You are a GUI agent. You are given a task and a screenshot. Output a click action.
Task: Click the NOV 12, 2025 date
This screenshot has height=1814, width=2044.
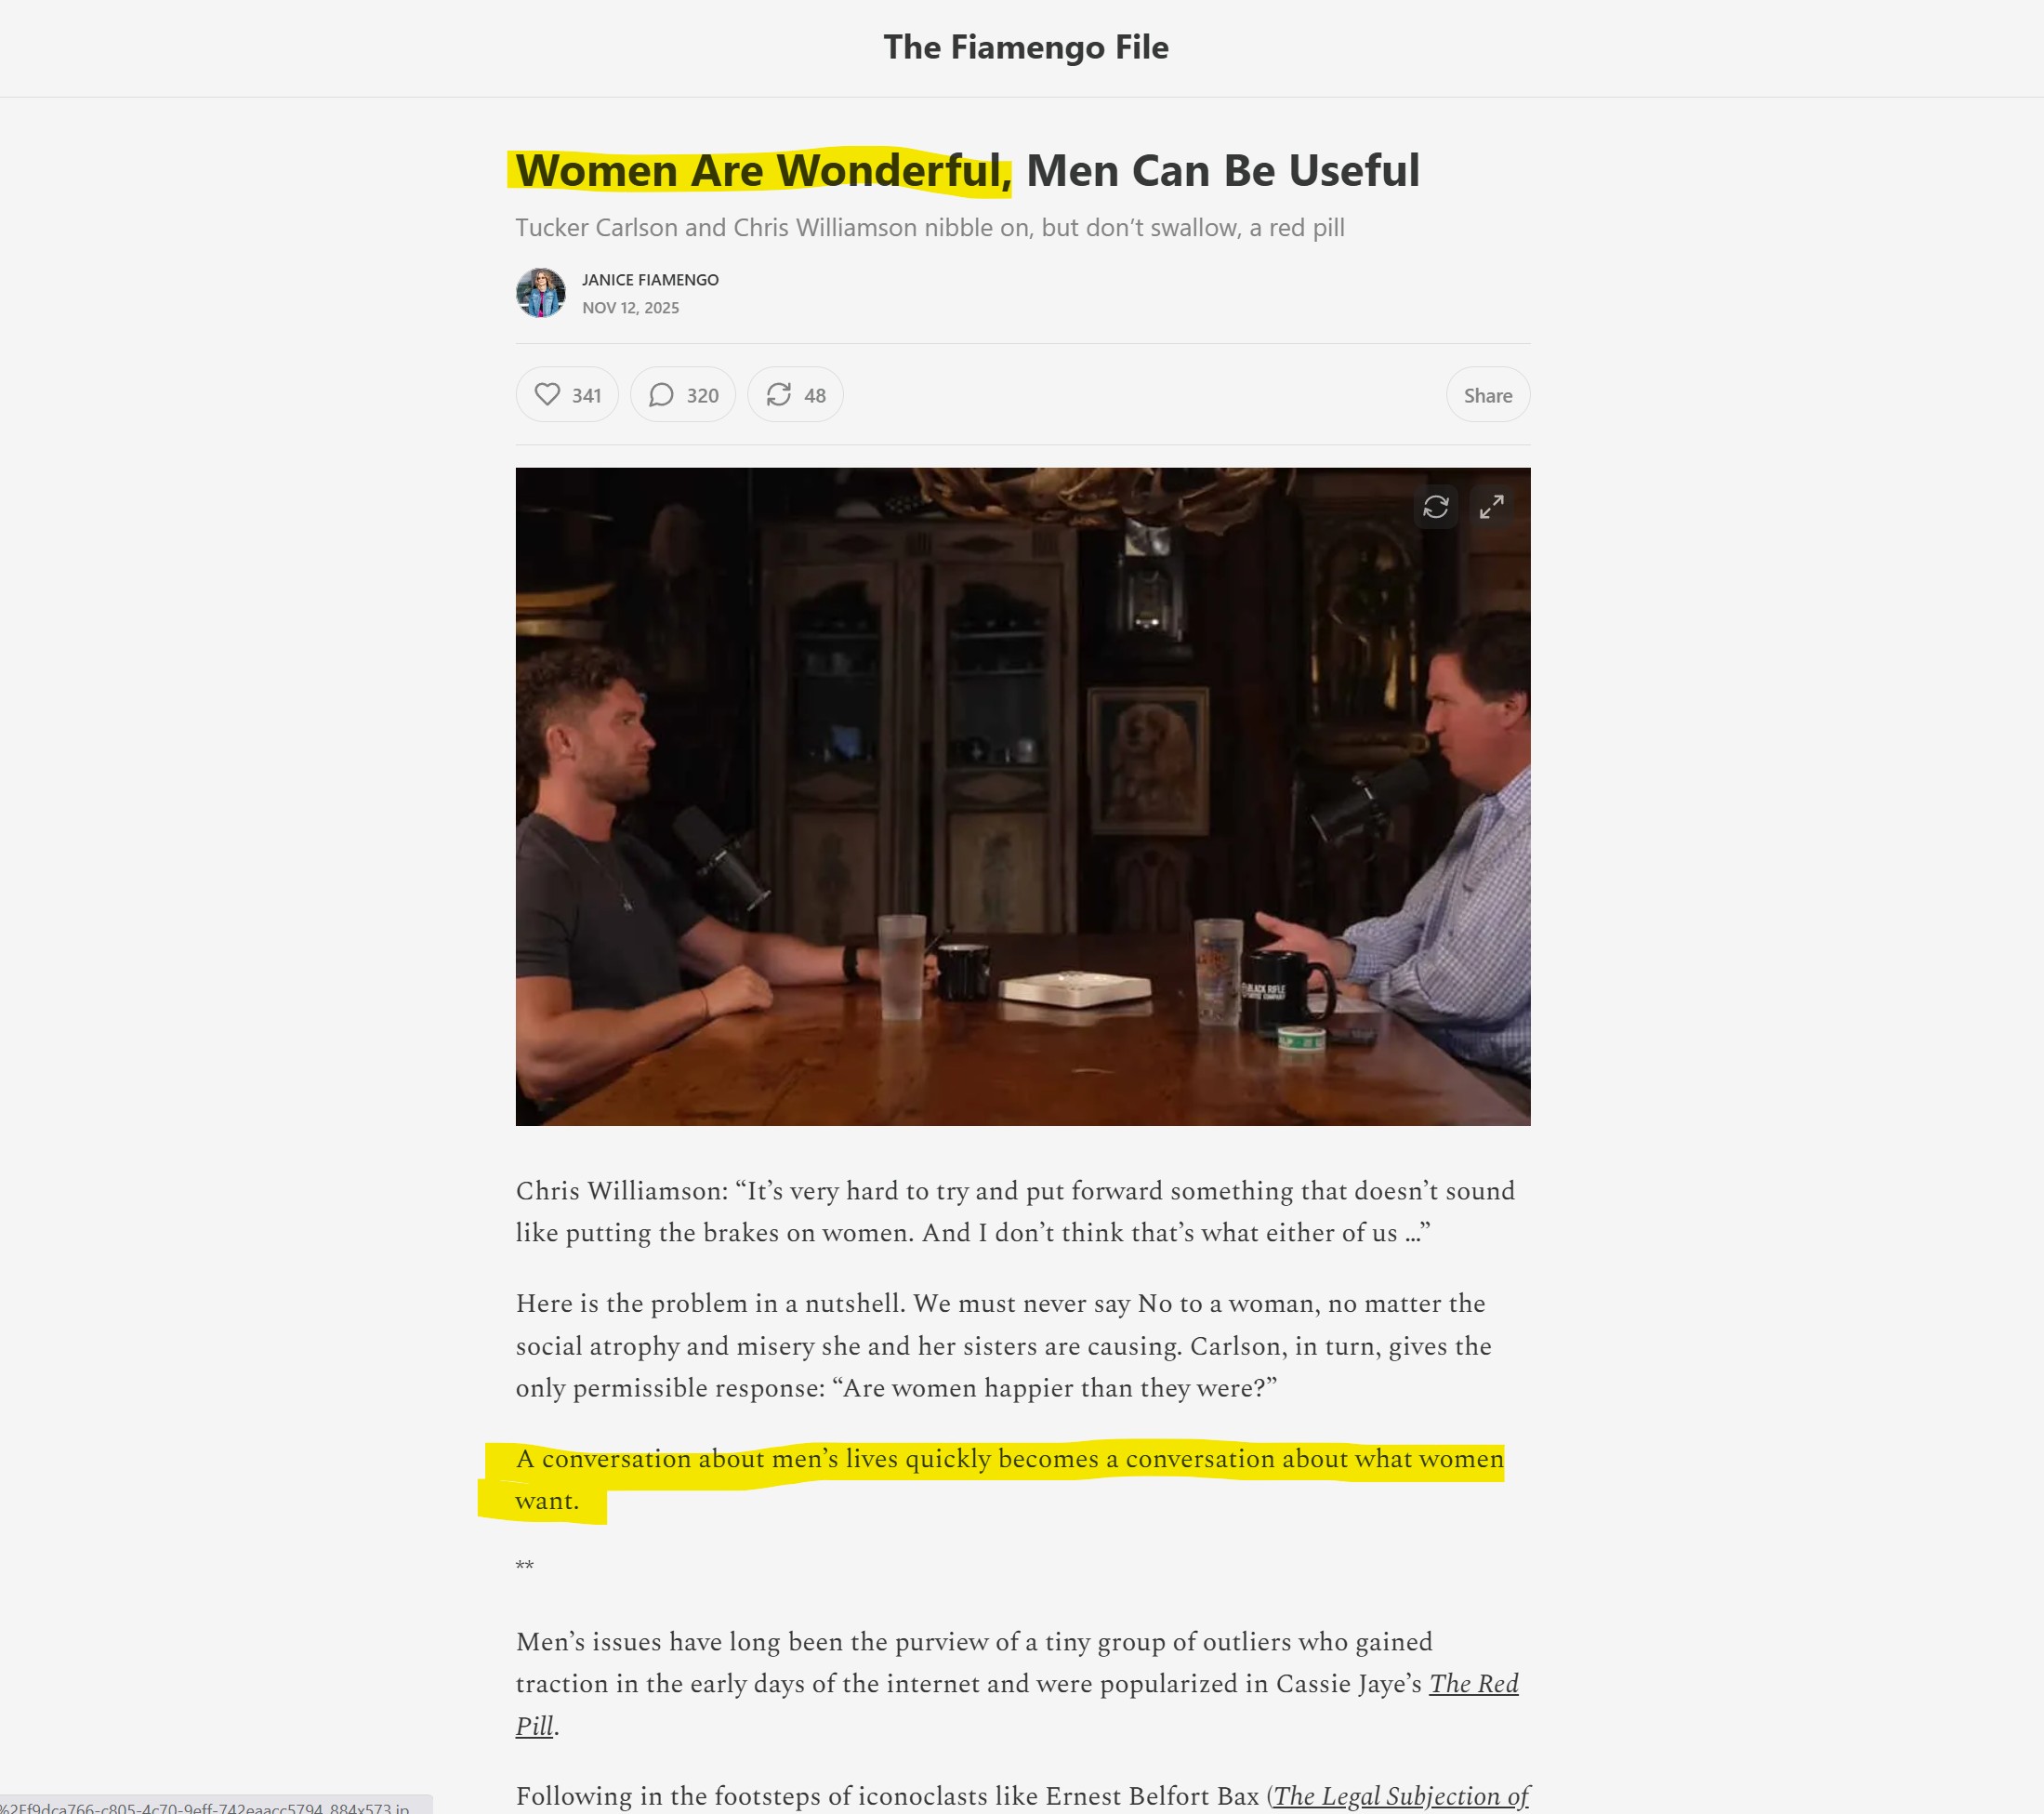click(x=630, y=308)
